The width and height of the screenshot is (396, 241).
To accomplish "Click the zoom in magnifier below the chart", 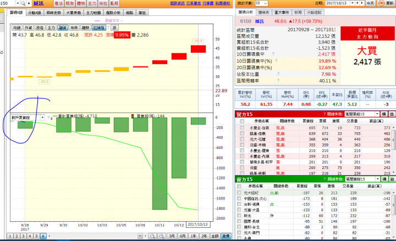I will click(161, 236).
